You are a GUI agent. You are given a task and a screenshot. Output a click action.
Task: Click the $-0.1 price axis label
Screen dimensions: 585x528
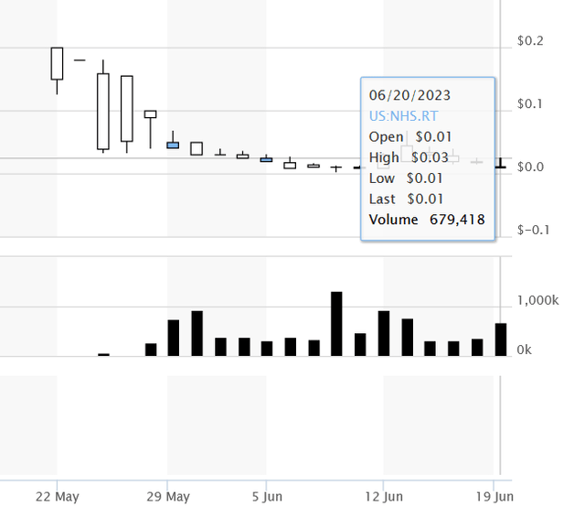(x=533, y=230)
